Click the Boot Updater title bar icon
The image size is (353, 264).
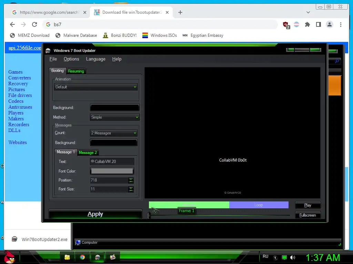48,51
